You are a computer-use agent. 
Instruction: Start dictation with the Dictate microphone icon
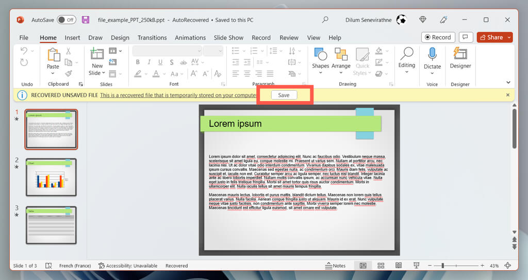tap(432, 54)
